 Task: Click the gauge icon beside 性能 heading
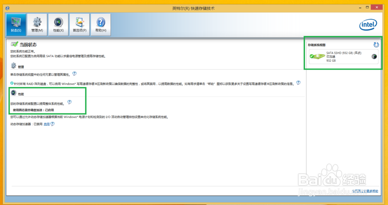click(14, 93)
